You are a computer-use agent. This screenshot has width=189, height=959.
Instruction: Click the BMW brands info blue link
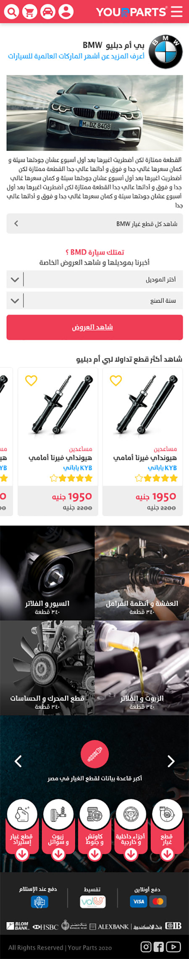76,56
